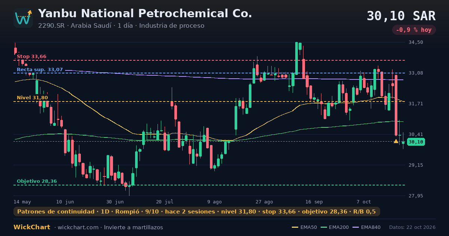
Task: Click the WickChart brand name in footer
Action: pos(32,227)
